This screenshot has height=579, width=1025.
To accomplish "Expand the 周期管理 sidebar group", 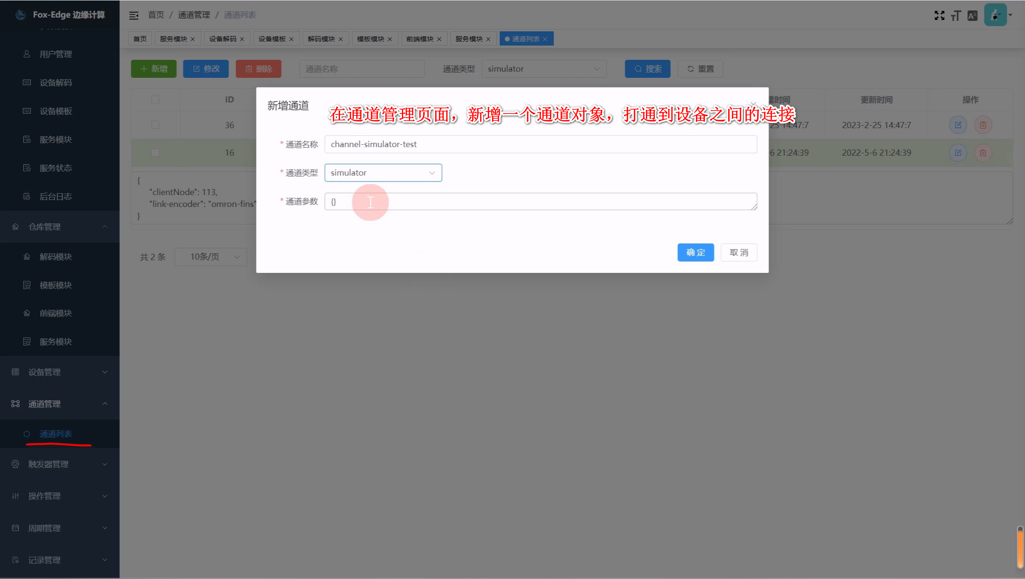I will click(60, 528).
